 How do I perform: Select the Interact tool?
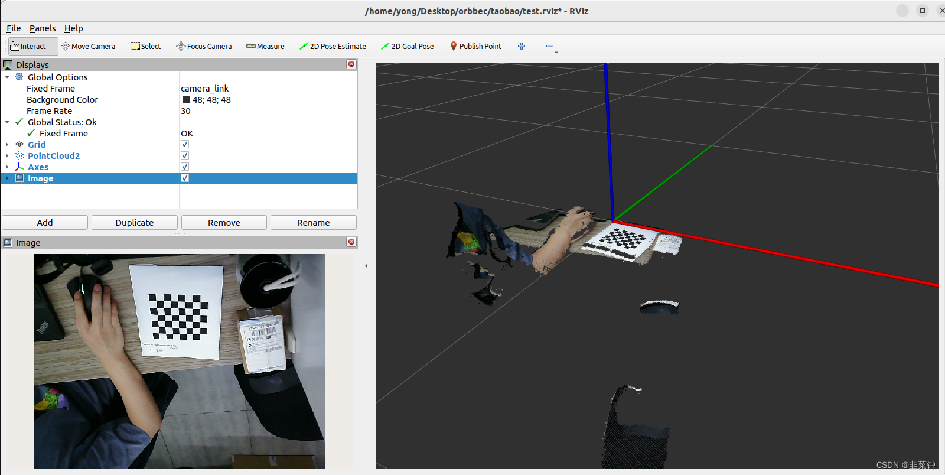[33, 46]
